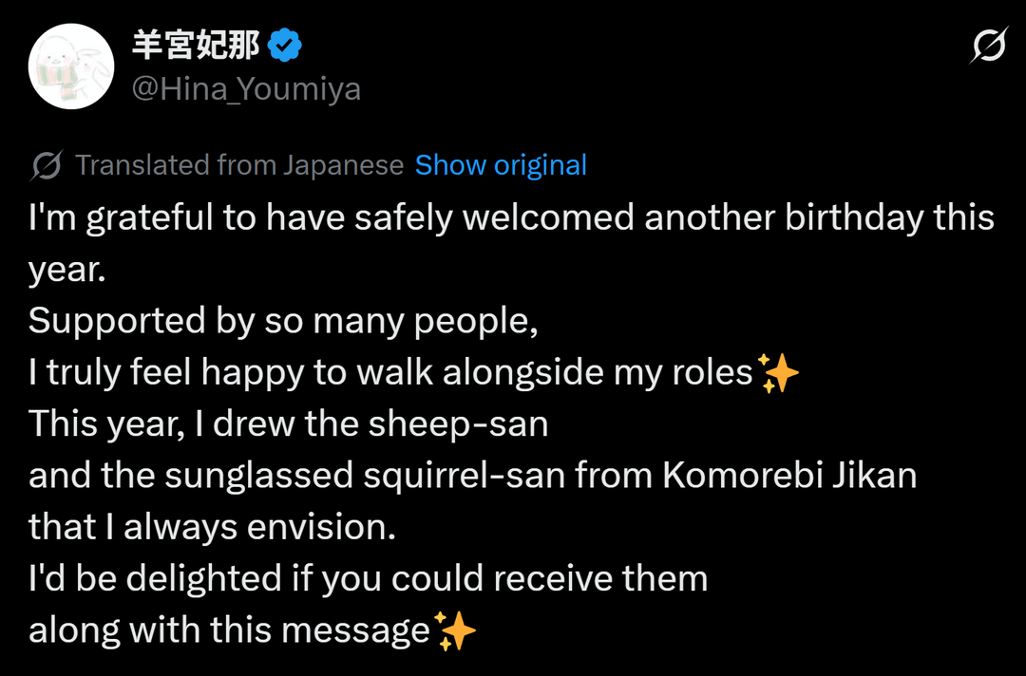Click the line 'that I always envision.'

tap(211, 527)
